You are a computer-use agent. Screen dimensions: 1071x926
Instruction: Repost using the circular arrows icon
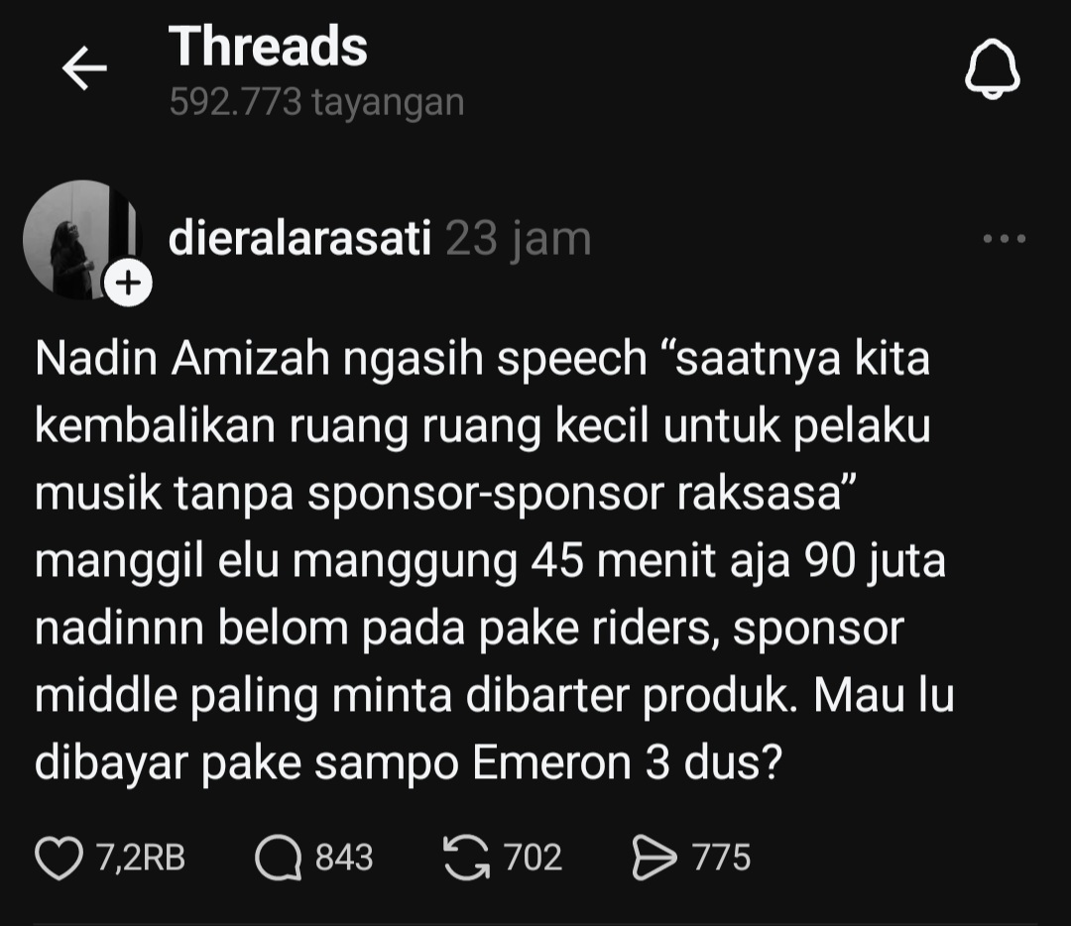(466, 858)
